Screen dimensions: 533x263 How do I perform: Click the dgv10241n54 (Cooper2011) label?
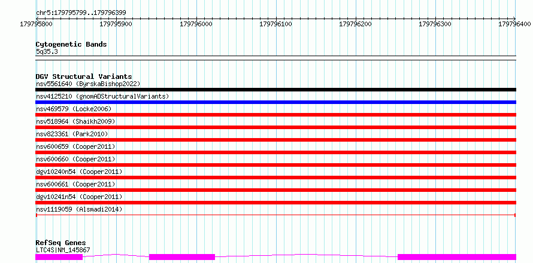point(79,197)
